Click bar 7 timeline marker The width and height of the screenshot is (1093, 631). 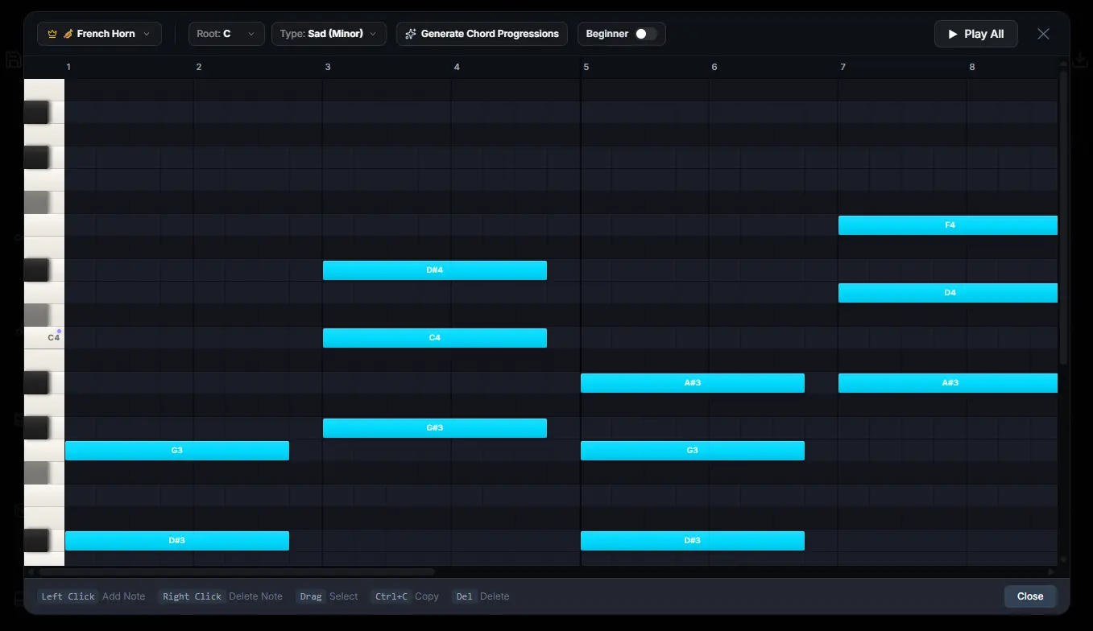[x=843, y=67]
